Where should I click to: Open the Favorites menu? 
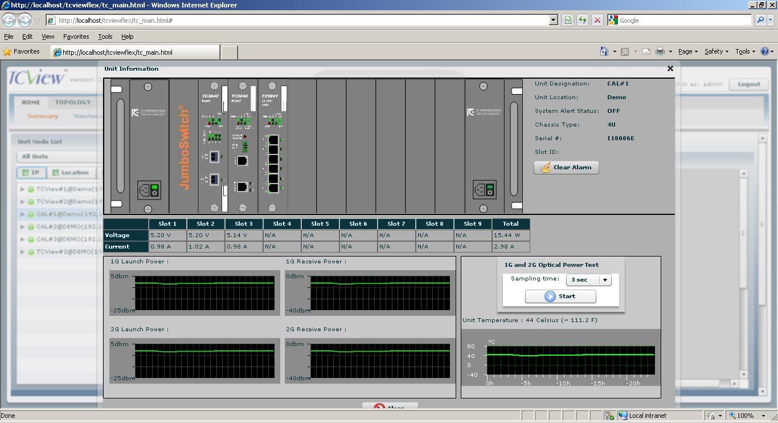point(76,36)
